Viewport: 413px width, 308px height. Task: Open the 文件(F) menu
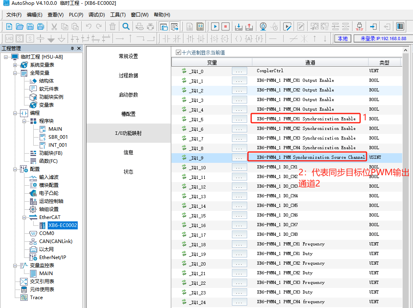coord(14,15)
